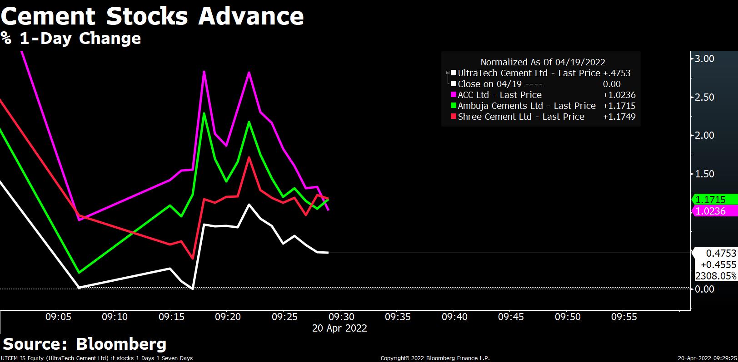The height and width of the screenshot is (362, 738).
Task: Pick the red Shree Cement legend swatch
Action: (x=454, y=117)
